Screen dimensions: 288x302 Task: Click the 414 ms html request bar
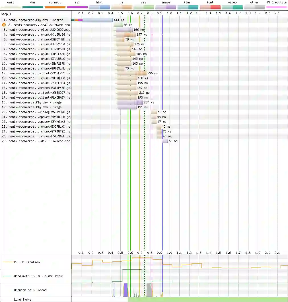[x=92, y=20]
